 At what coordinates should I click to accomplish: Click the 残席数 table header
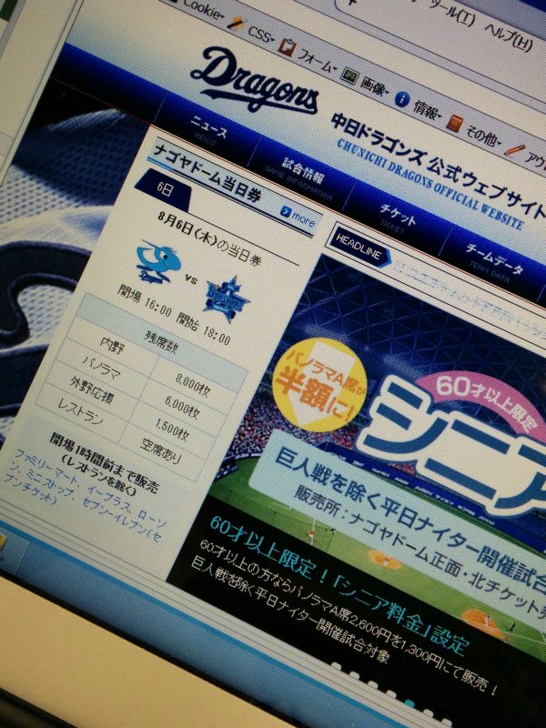pyautogui.click(x=160, y=343)
